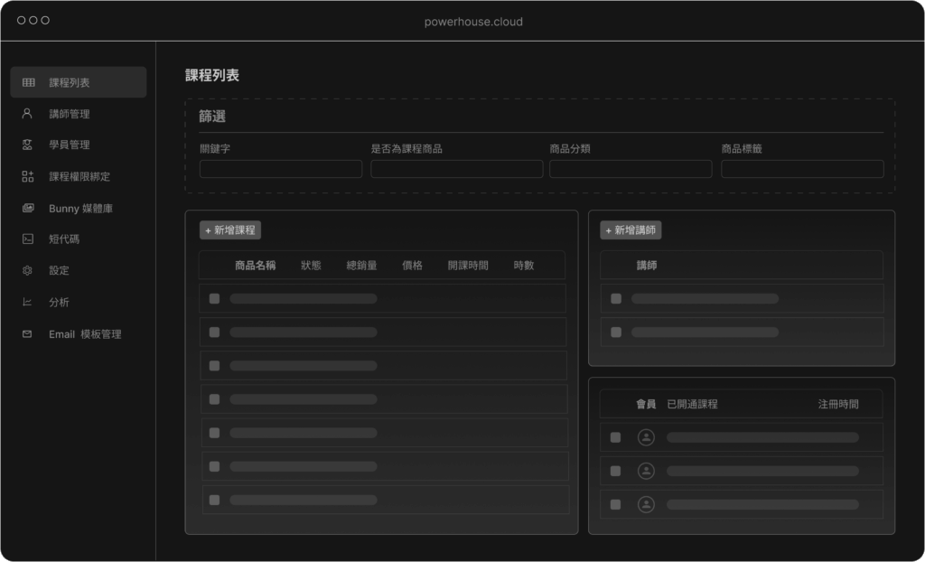Viewport: 925px width, 562px height.
Task: Click the 學員管理 student icon
Action: click(28, 145)
